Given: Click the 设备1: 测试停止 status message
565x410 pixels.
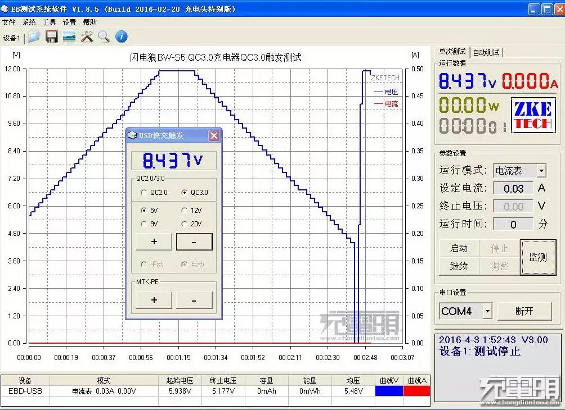Looking at the screenshot, I should coord(480,352).
